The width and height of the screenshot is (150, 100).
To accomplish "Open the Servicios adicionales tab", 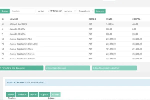I will tap(68, 68).
